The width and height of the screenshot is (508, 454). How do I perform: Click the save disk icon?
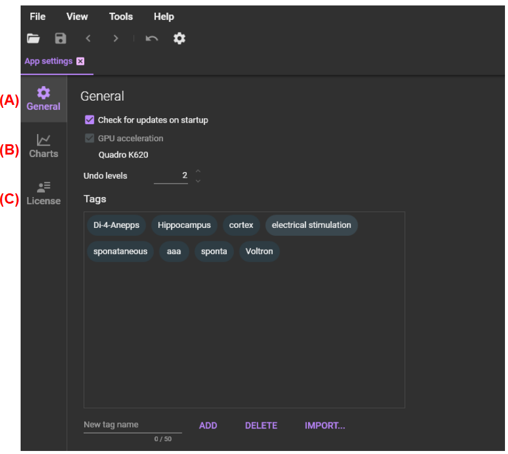click(x=61, y=39)
